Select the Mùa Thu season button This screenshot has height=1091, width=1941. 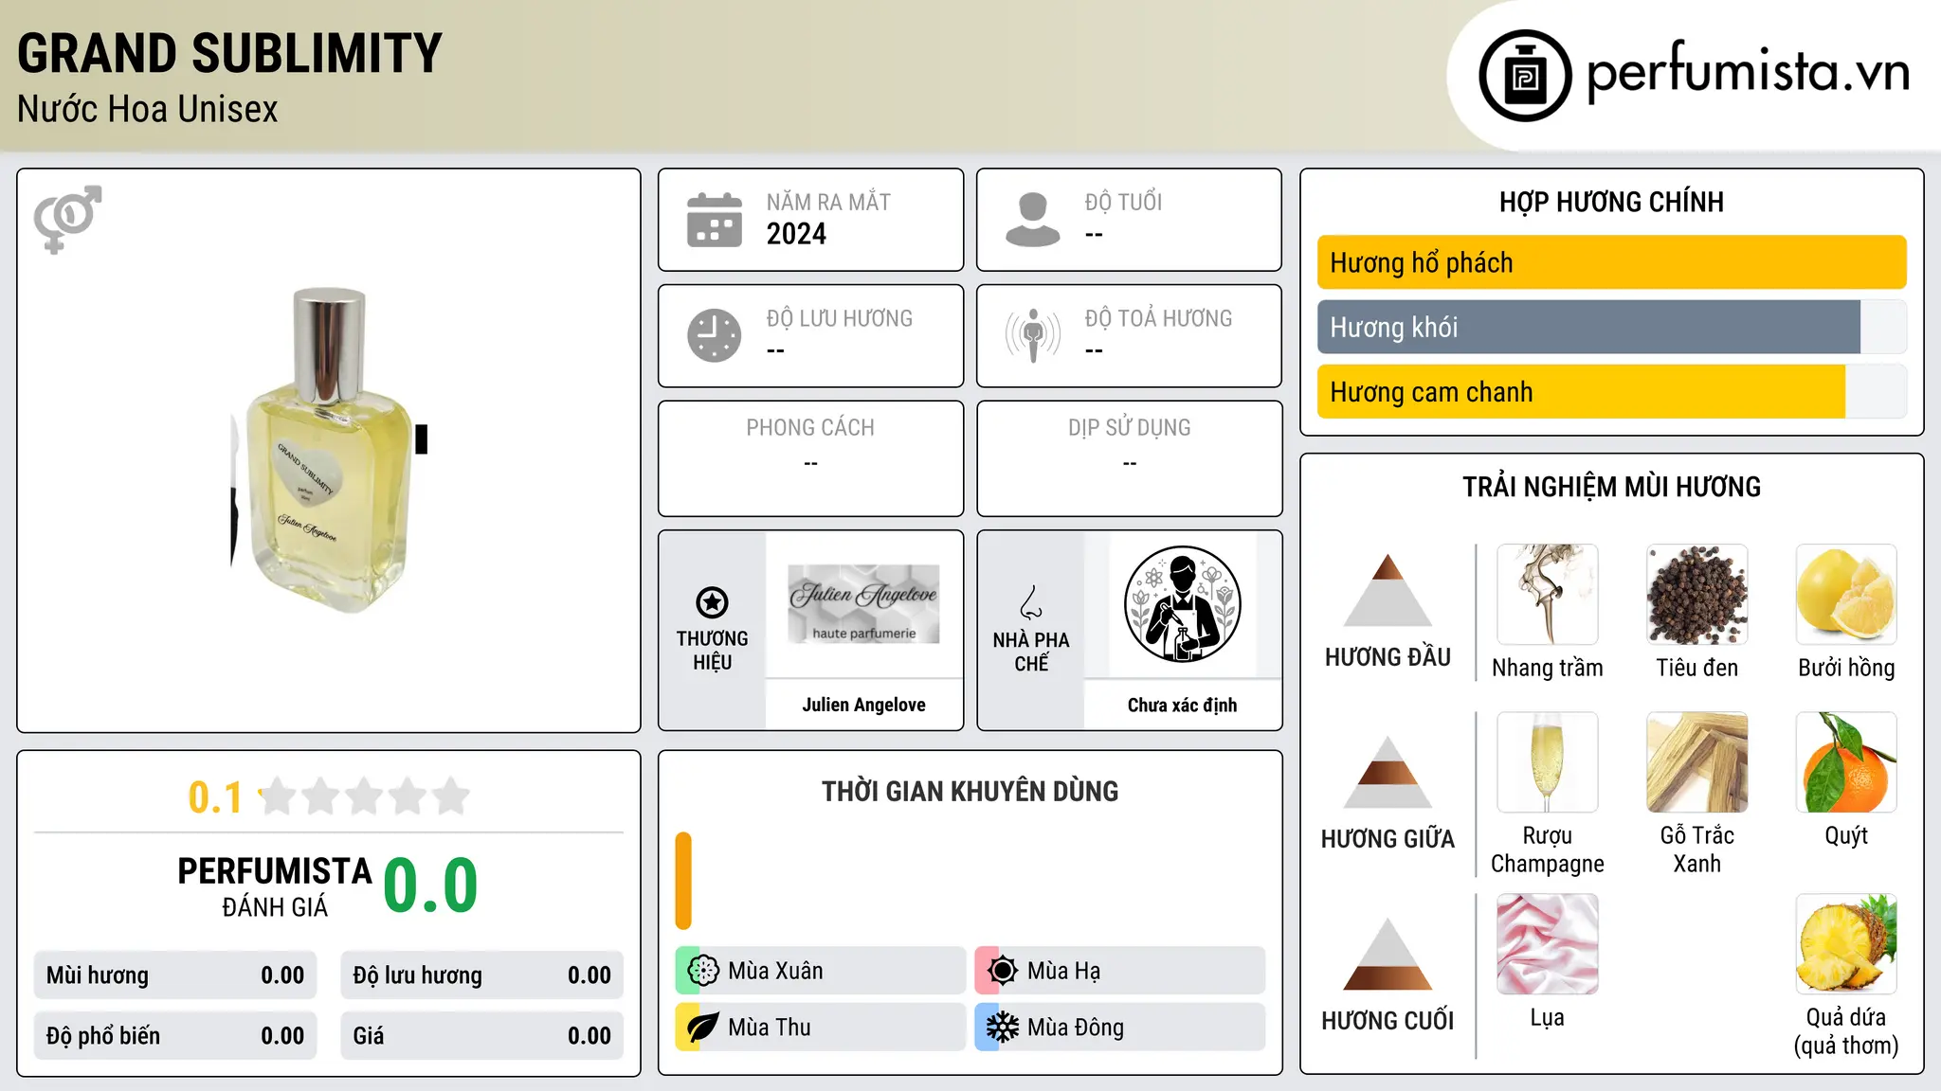[x=821, y=1028]
